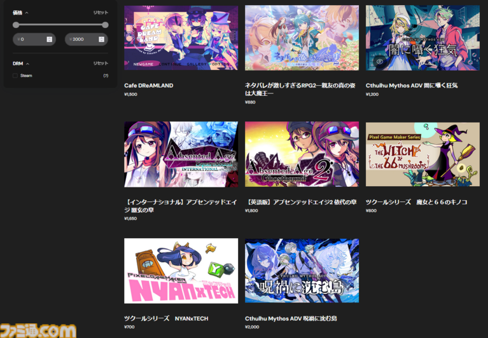Focus the maximum price field showing 2000
The height and width of the screenshot is (338, 488).
[86, 39]
